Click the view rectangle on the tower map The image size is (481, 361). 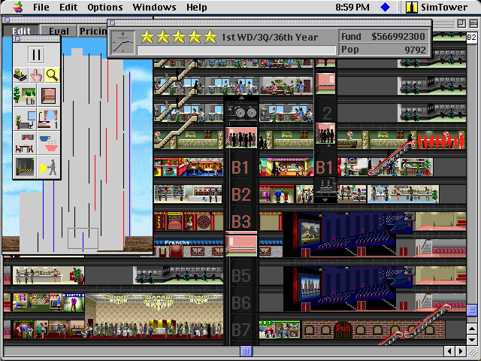[x=83, y=238]
